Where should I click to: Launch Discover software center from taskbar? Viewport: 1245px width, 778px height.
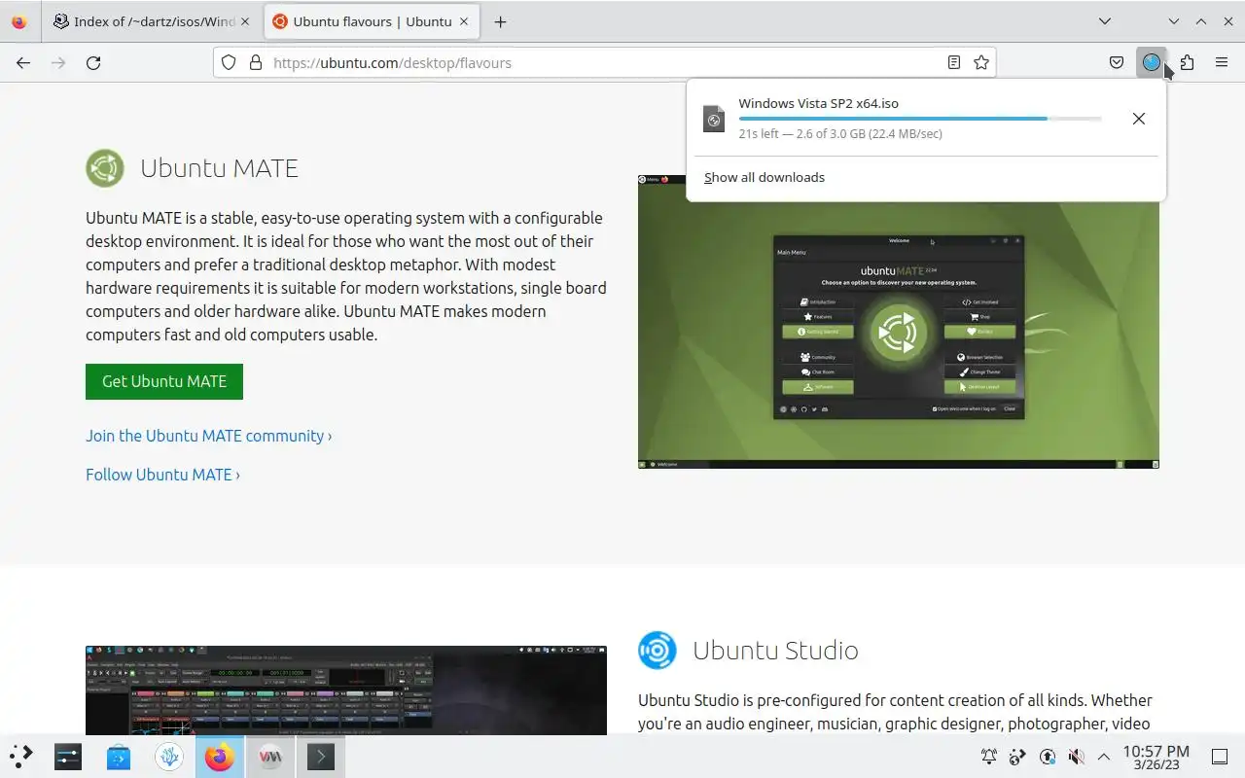pos(119,756)
